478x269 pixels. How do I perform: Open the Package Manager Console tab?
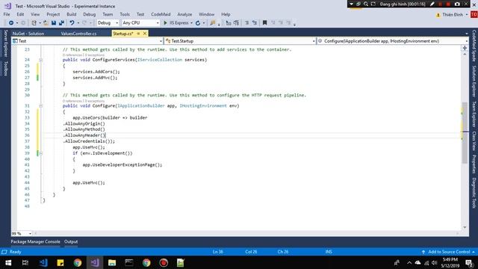[x=35, y=241]
